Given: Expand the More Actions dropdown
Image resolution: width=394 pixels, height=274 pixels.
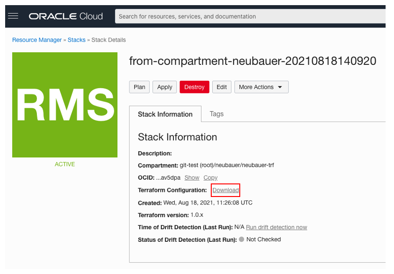Looking at the screenshot, I should pos(261,87).
